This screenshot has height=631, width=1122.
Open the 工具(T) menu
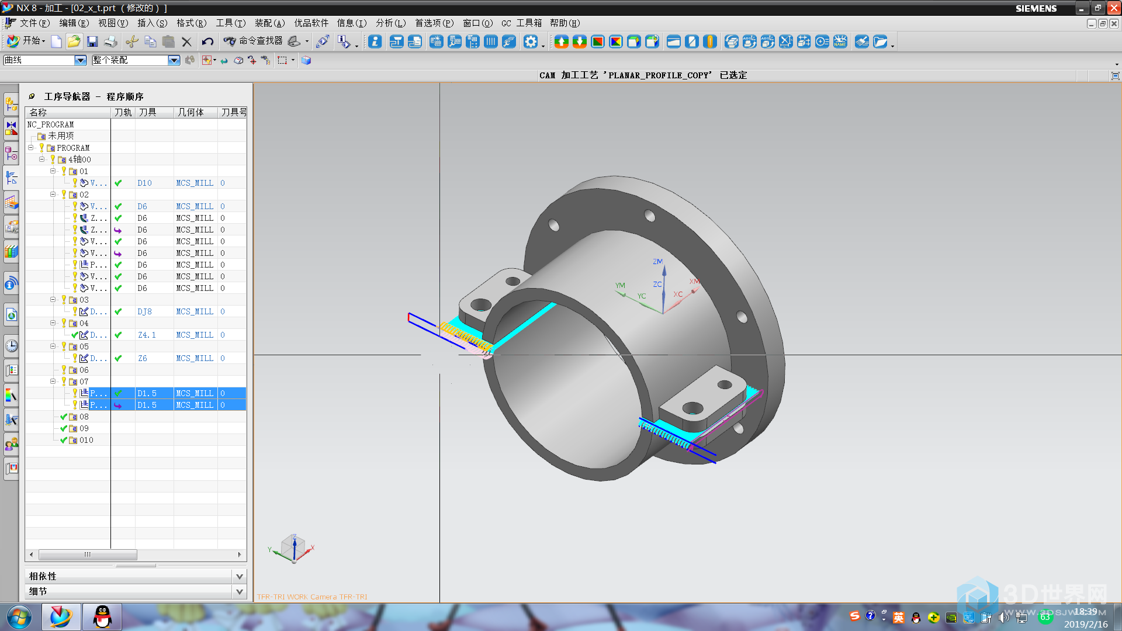click(230, 23)
